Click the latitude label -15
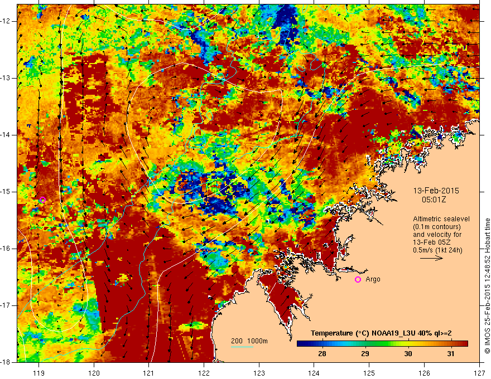This screenshot has height=379, width=491. pos(6,192)
